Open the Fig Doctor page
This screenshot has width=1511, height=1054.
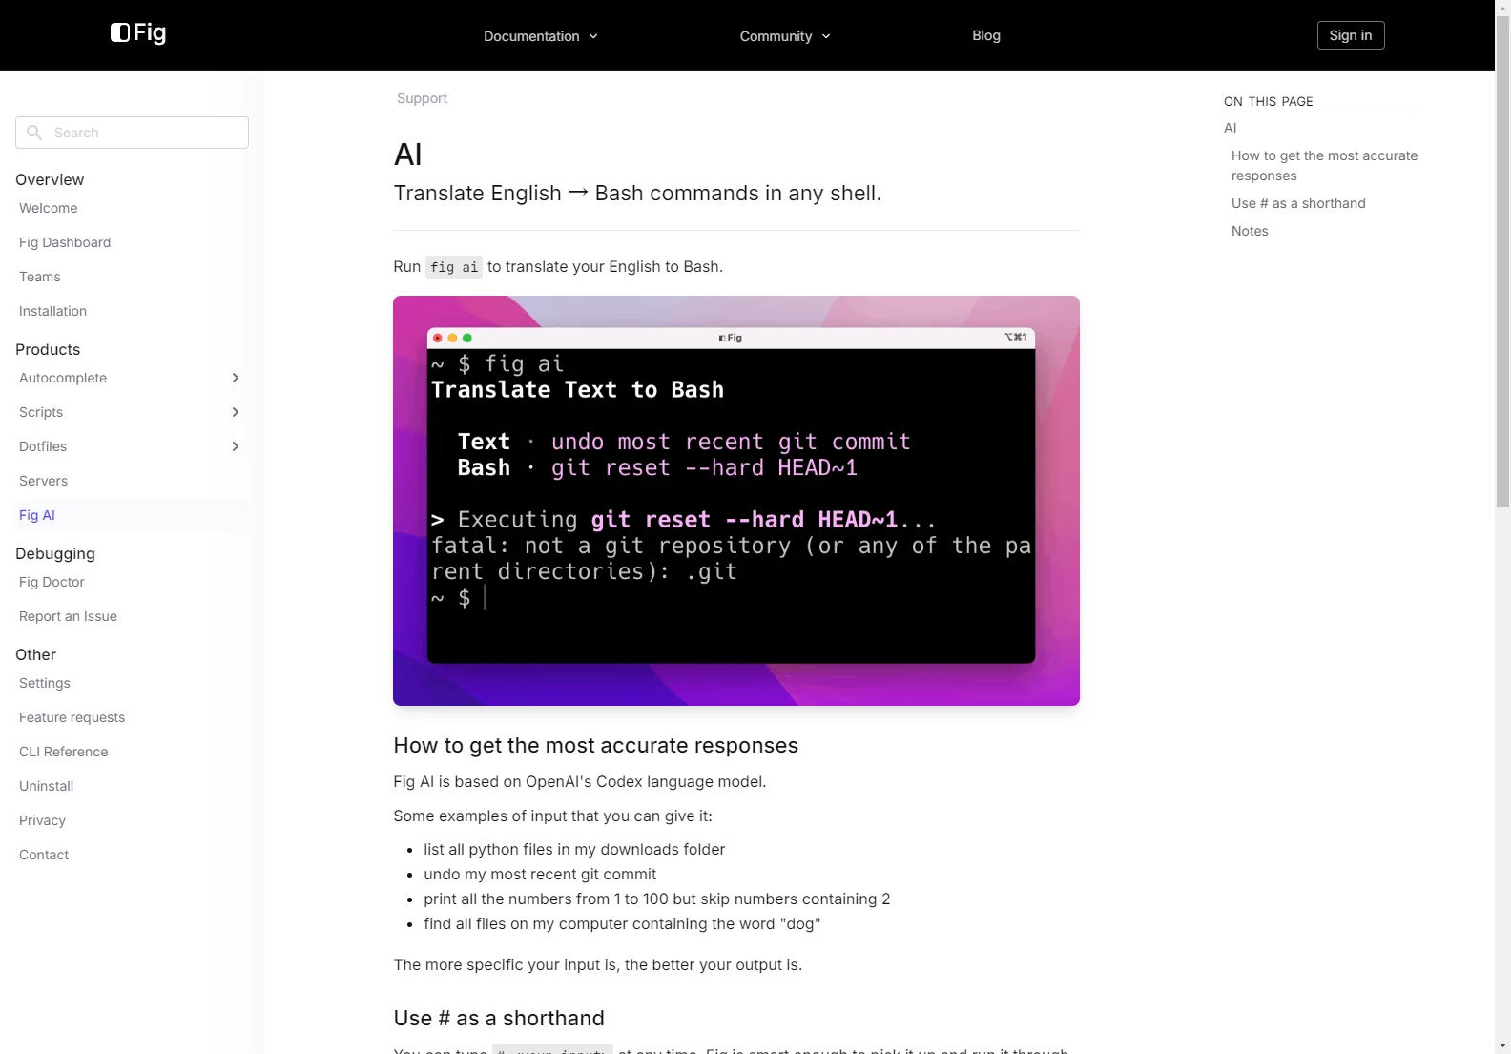click(52, 582)
